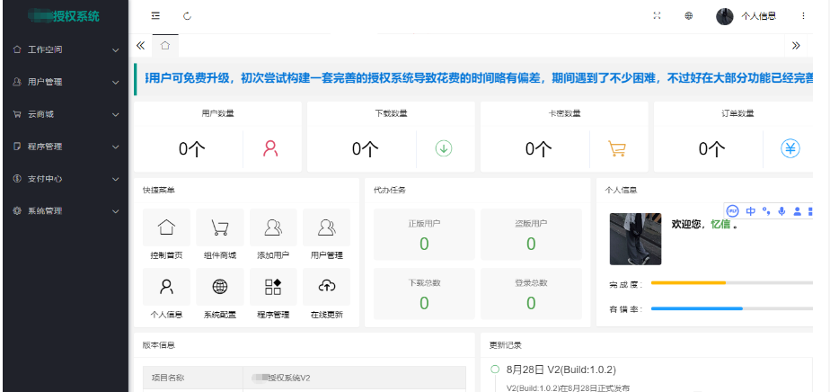The image size is (830, 392).
Task: Click the blue 容错率 progress bar
Action: click(697, 308)
